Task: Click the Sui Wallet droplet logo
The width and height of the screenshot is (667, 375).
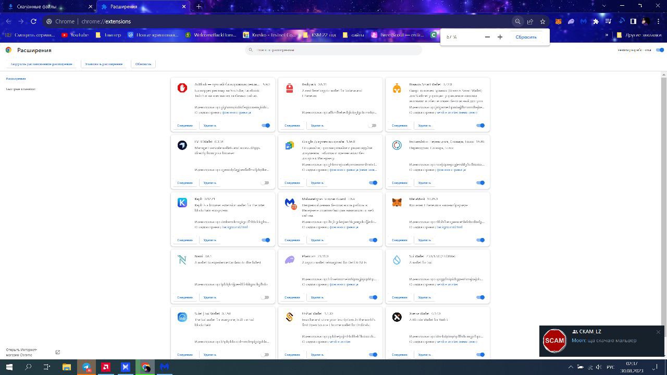Action: [397, 260]
